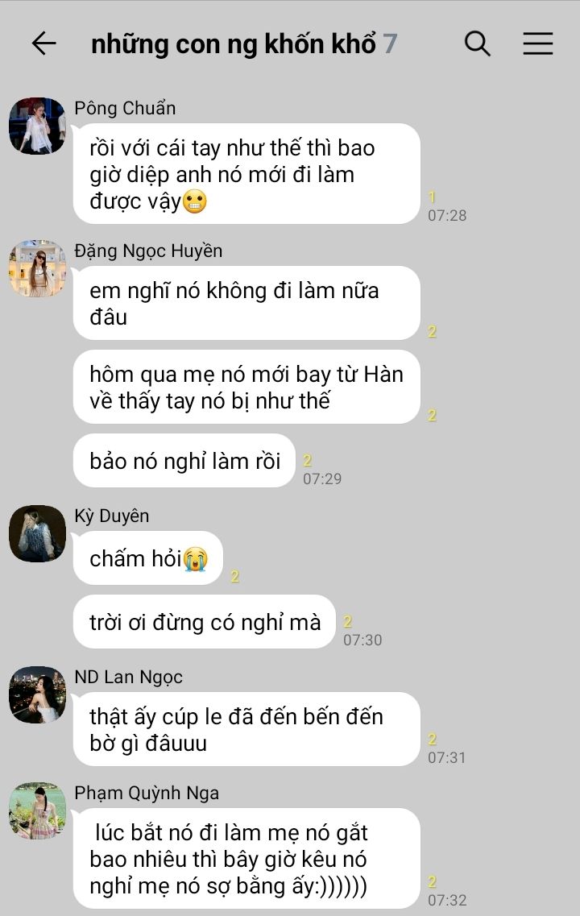Viewport: 580px width, 916px height.
Task: Tap the message 'em nghĩ nó không đi làm nữa đâu'
Action: coord(246,303)
